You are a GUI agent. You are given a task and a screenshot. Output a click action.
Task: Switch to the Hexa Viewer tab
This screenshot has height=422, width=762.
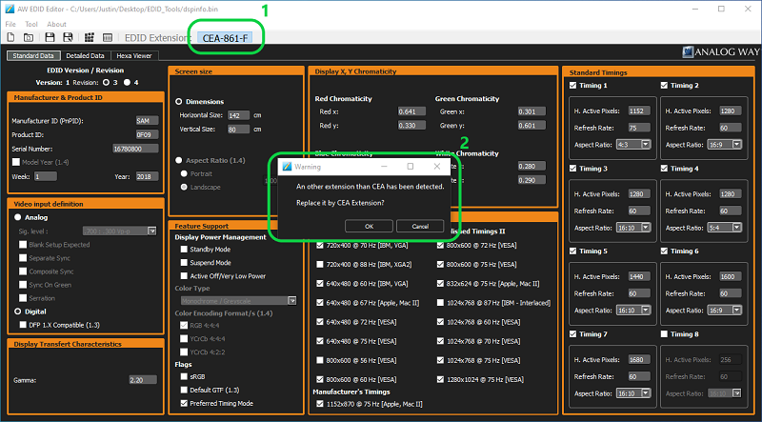pyautogui.click(x=134, y=56)
